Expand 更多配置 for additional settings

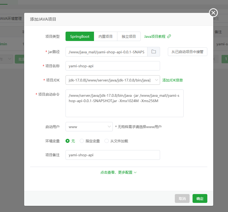pos(118,172)
